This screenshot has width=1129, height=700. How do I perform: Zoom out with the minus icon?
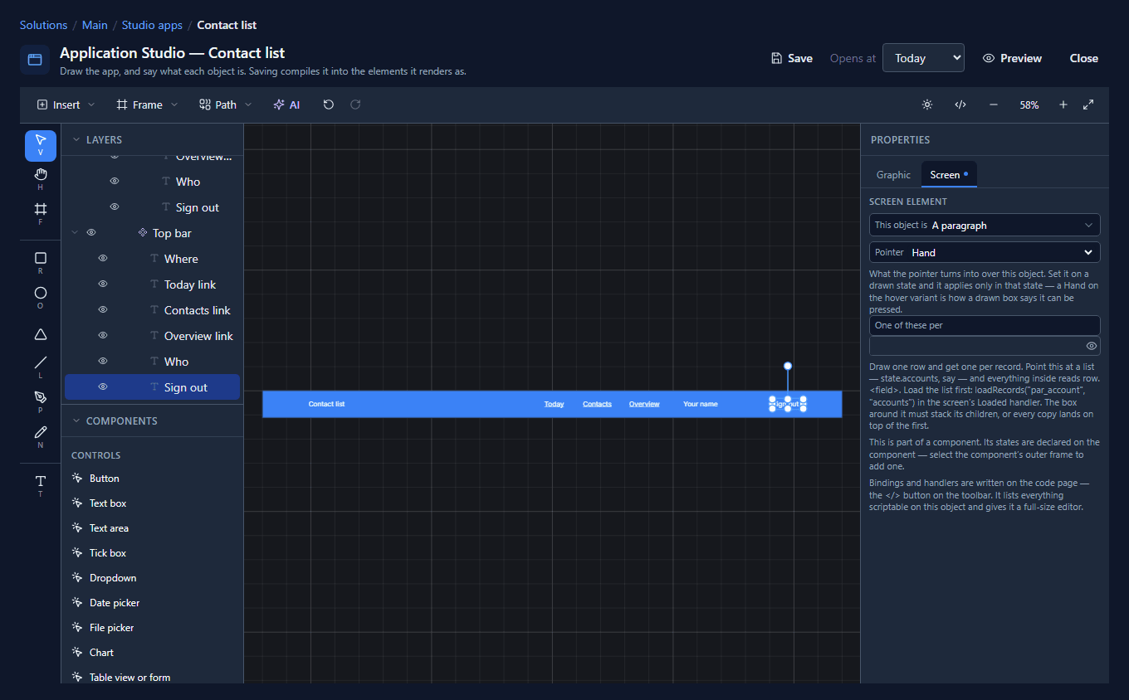[x=994, y=105]
